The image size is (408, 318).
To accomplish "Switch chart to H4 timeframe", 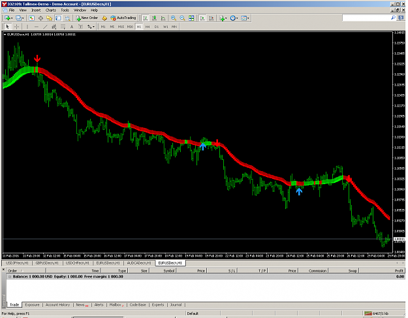I will tap(148, 27).
